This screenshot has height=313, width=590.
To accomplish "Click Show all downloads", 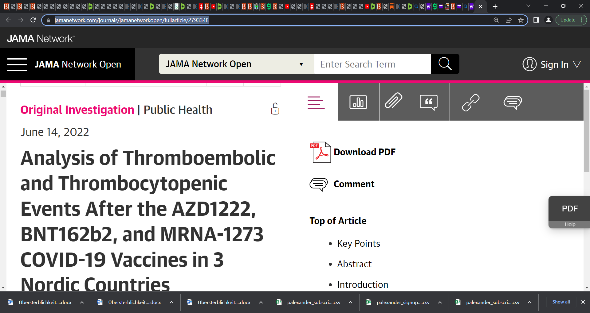I will (561, 302).
